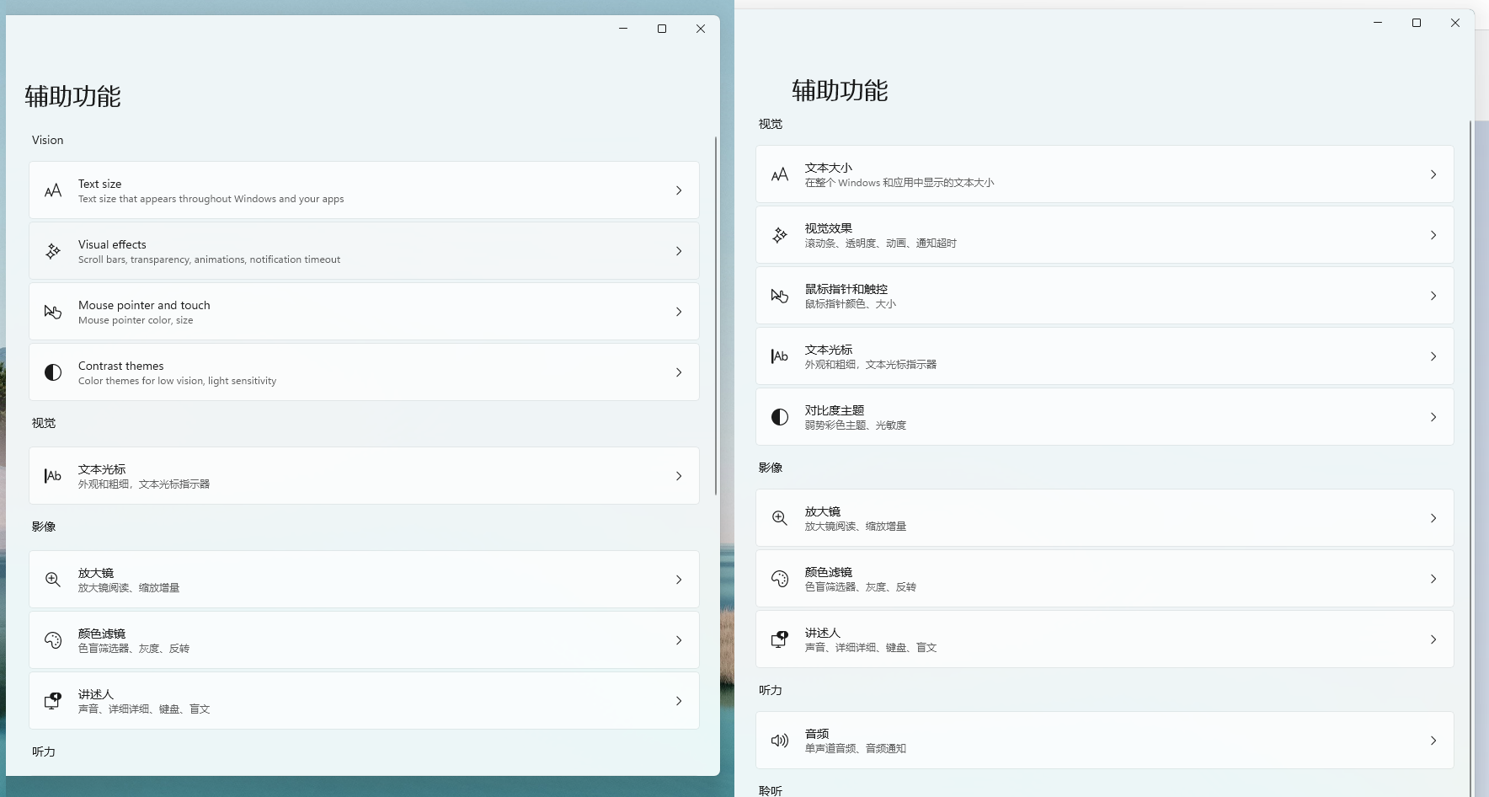Click the chevron on 鼠标指针和触控 row
This screenshot has height=797, width=1489.
tap(1433, 296)
